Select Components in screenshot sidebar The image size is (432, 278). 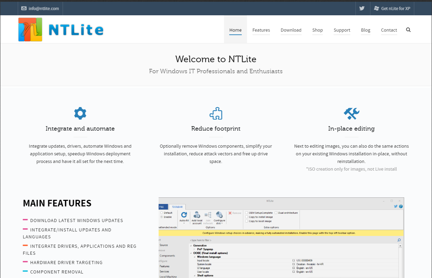(167, 256)
